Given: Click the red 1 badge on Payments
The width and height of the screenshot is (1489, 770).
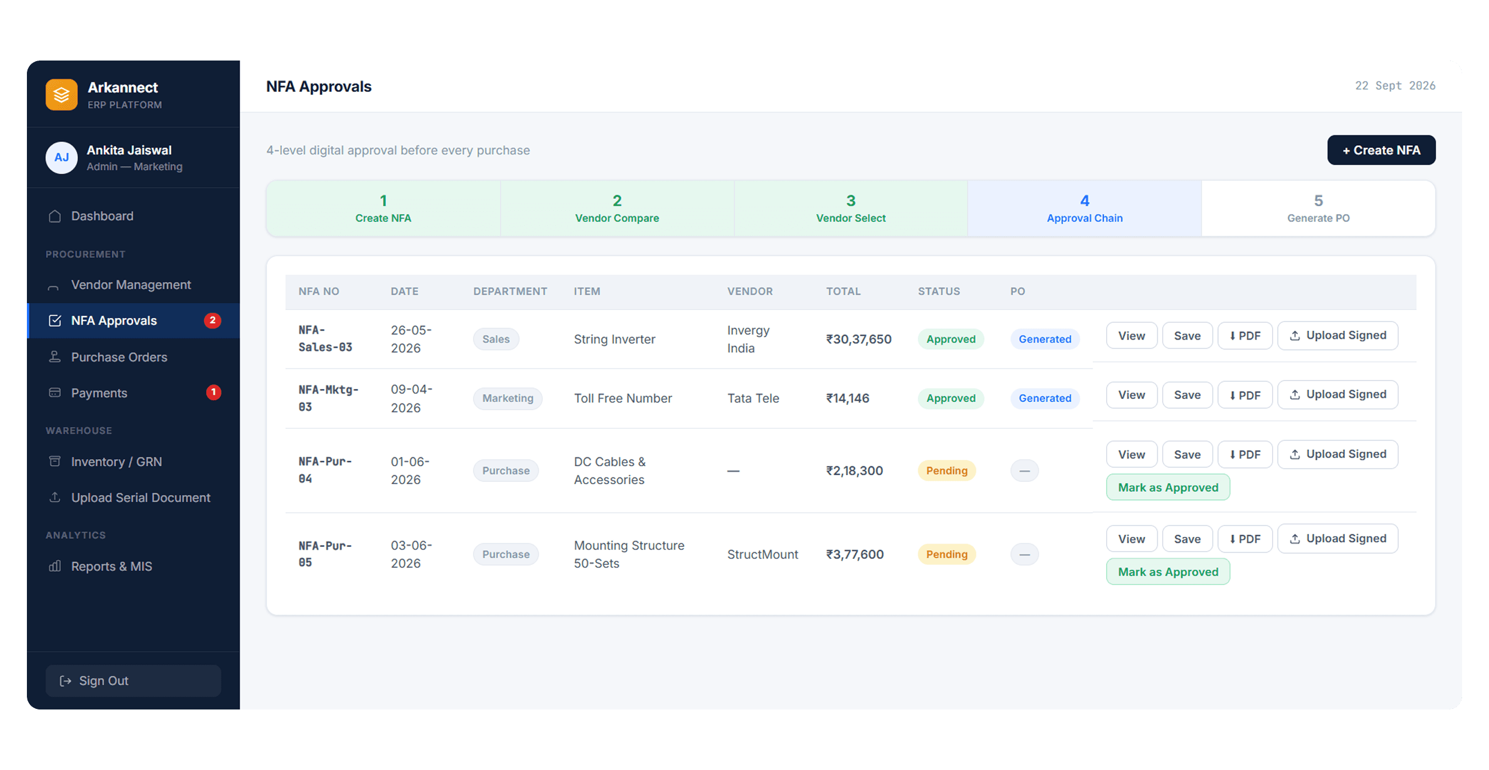Looking at the screenshot, I should pos(213,393).
